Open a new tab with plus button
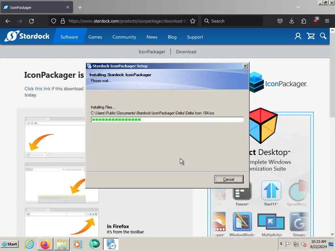 click(x=80, y=7)
